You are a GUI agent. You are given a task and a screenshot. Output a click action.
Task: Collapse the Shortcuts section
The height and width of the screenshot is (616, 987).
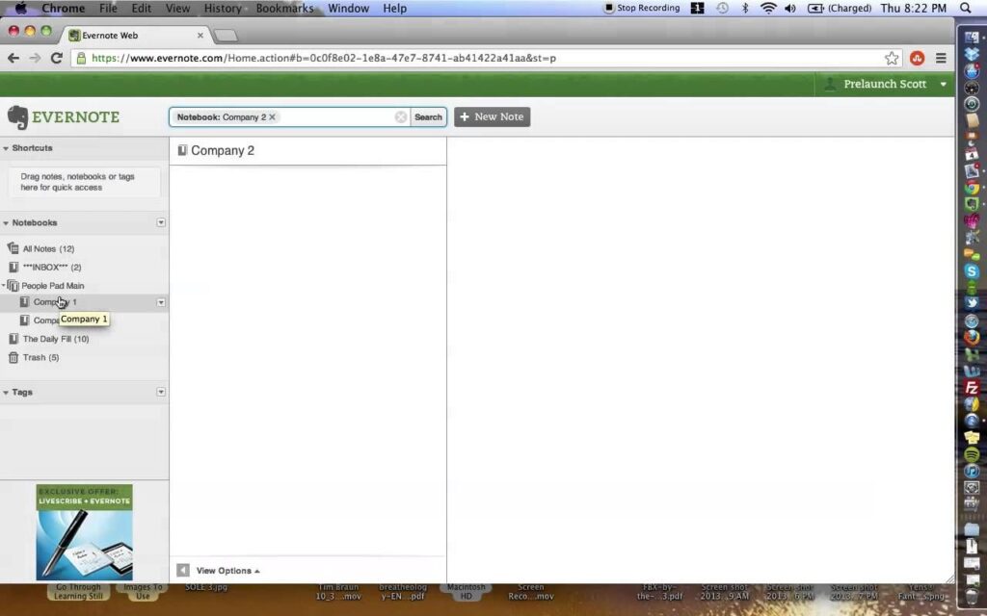click(x=6, y=148)
